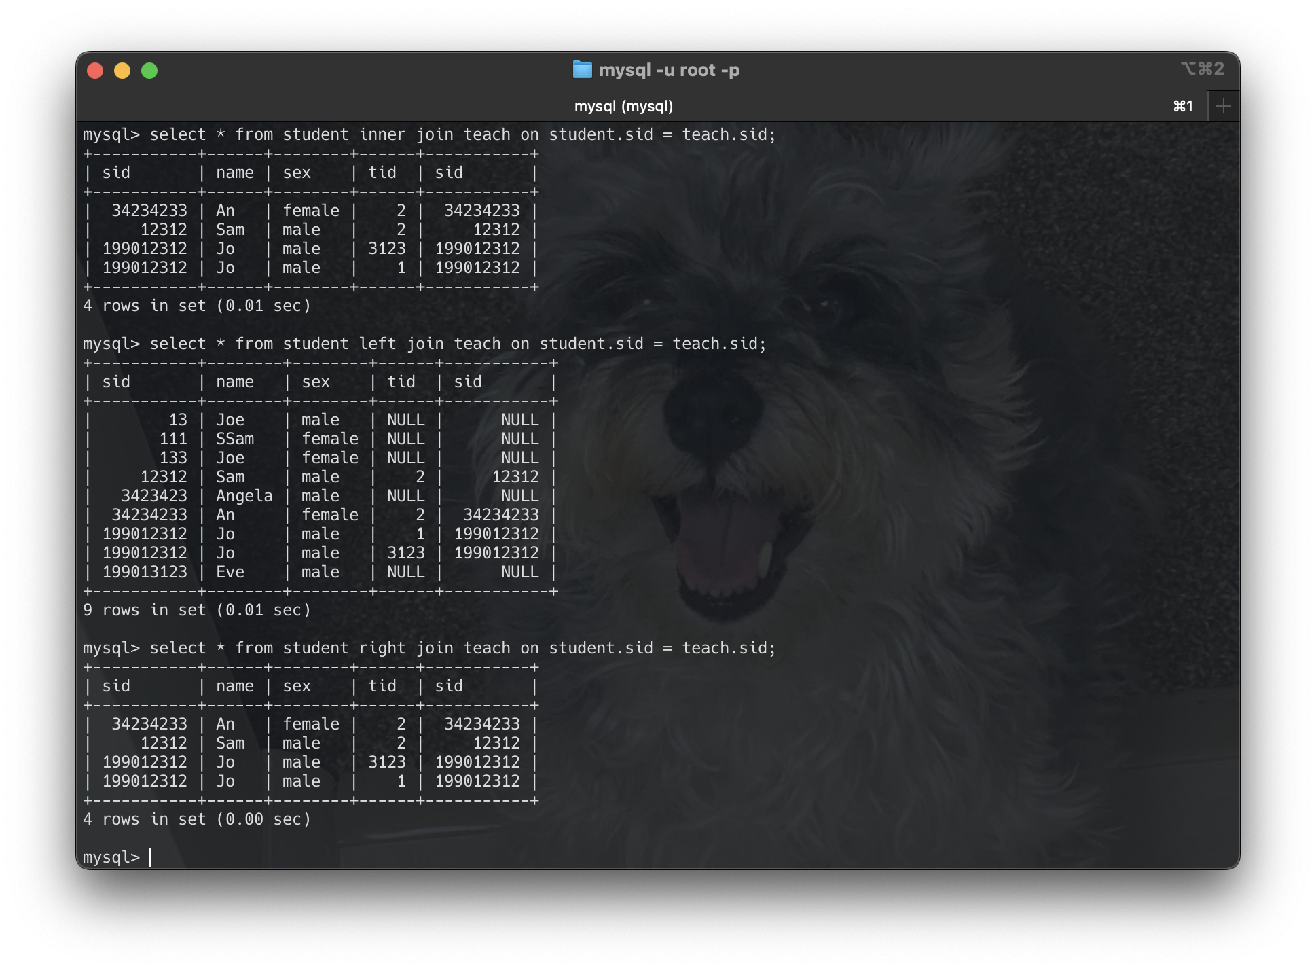The image size is (1316, 970).
Task: Click the NULL value in Angela's row
Action: point(405,496)
